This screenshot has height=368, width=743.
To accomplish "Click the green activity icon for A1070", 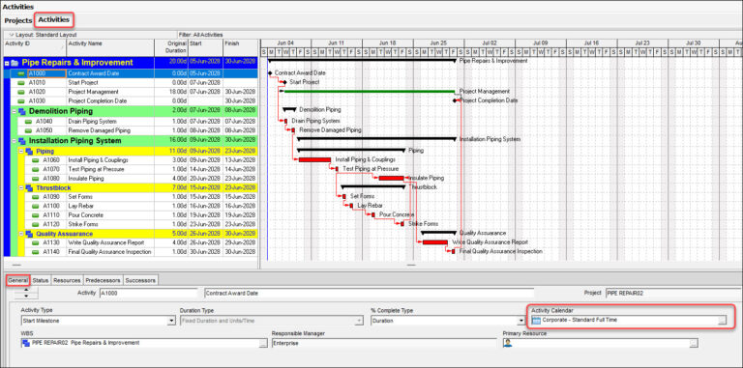I will click(x=35, y=169).
